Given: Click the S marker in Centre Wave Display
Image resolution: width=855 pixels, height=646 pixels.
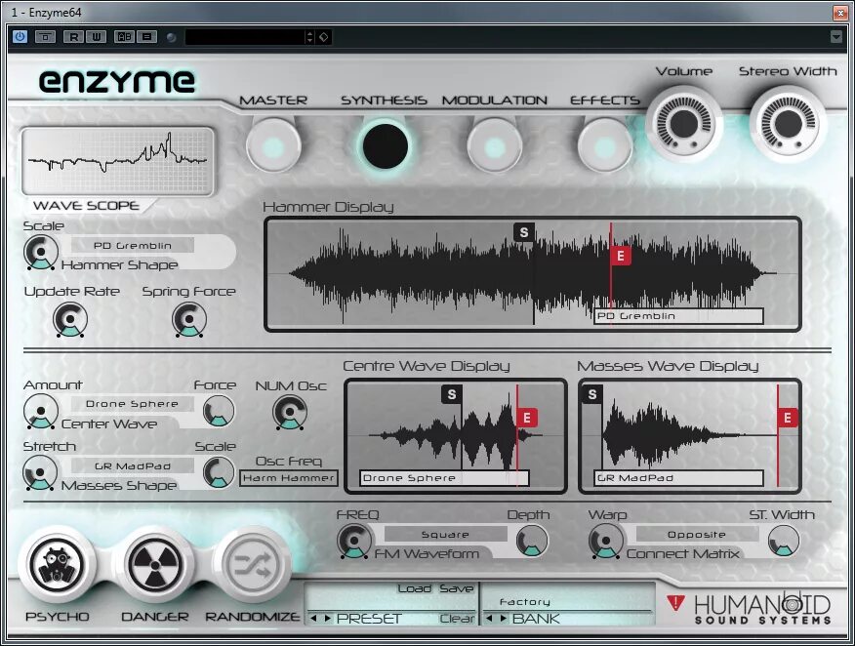Looking at the screenshot, I should click(x=452, y=394).
